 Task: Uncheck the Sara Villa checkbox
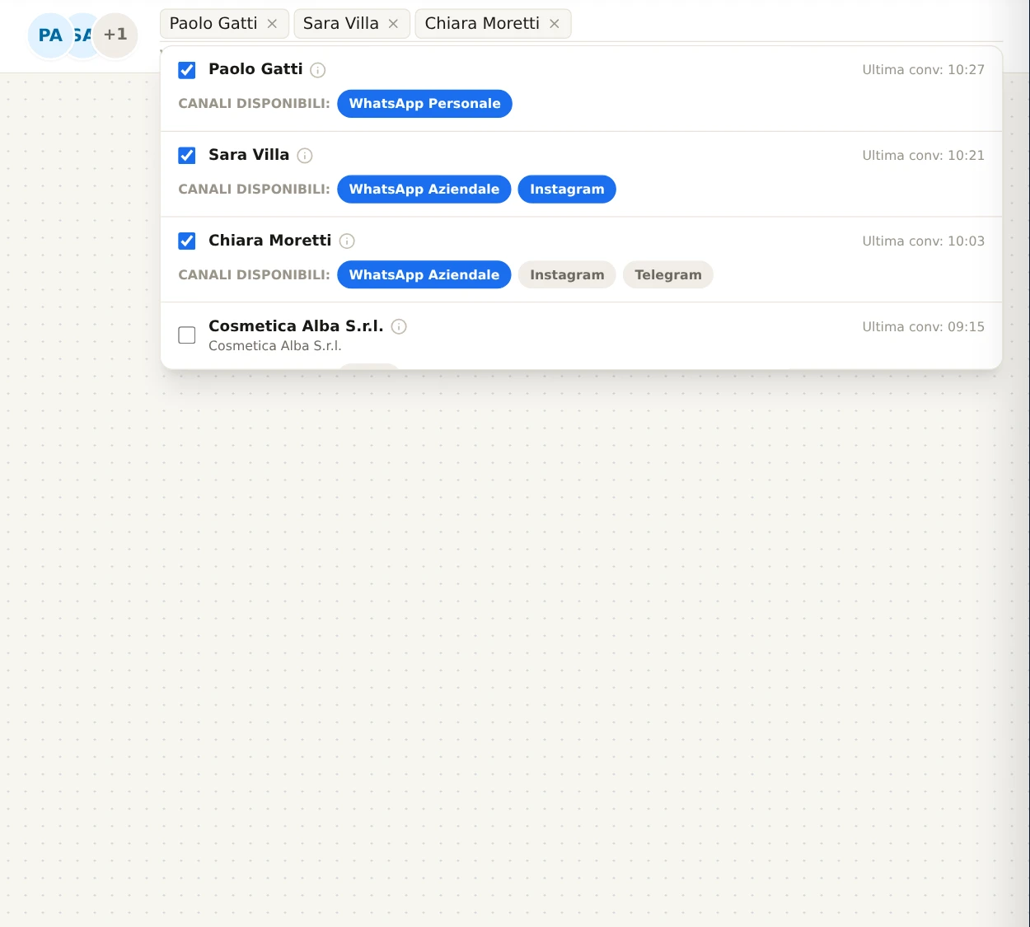[x=187, y=156]
